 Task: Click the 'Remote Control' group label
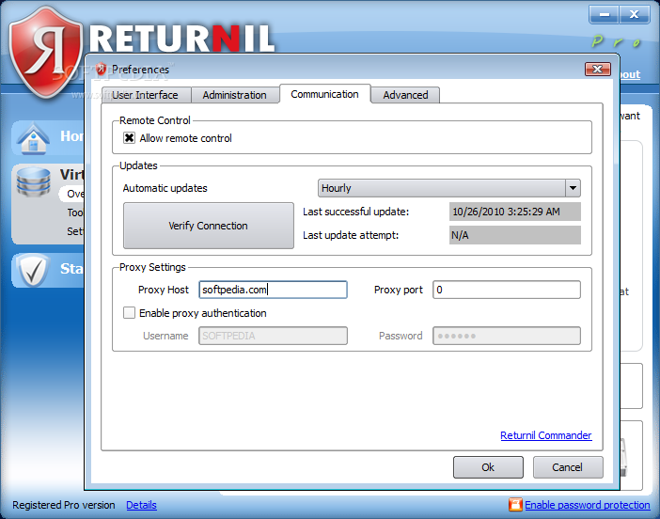coord(155,120)
